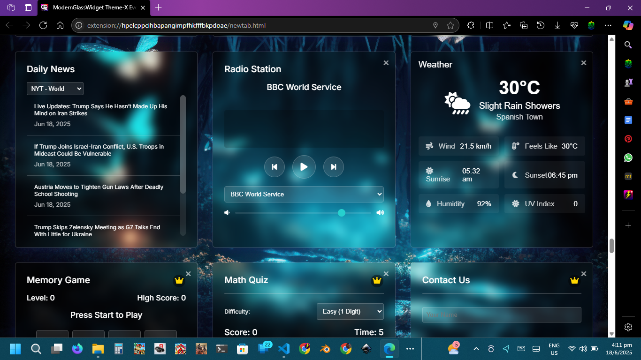The height and width of the screenshot is (360, 641).
Task: Close the Weather widget
Action: [583, 63]
